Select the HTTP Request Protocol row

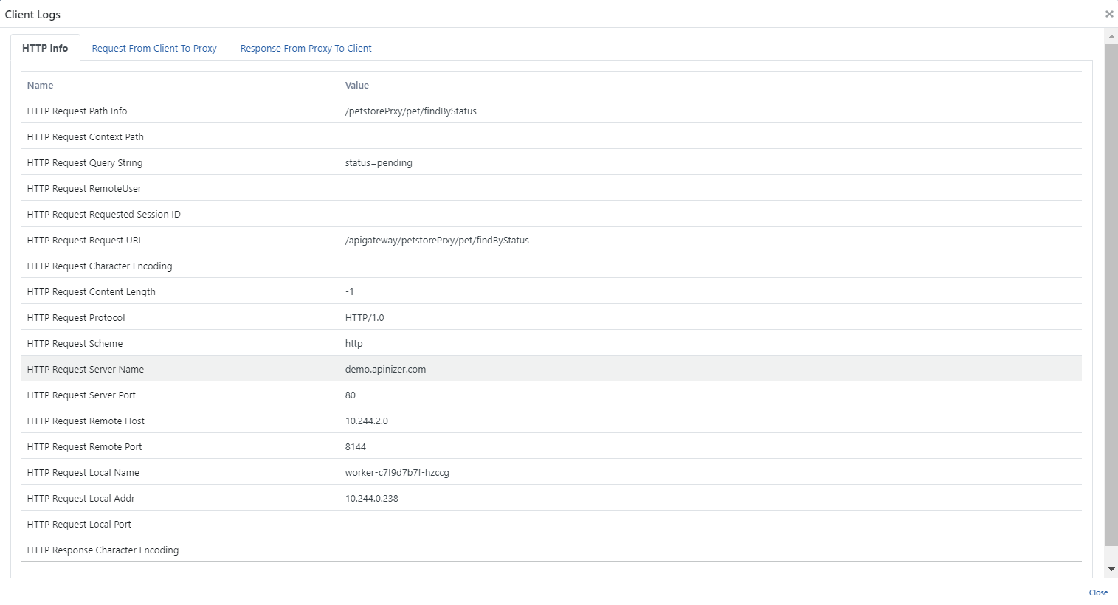(x=76, y=317)
